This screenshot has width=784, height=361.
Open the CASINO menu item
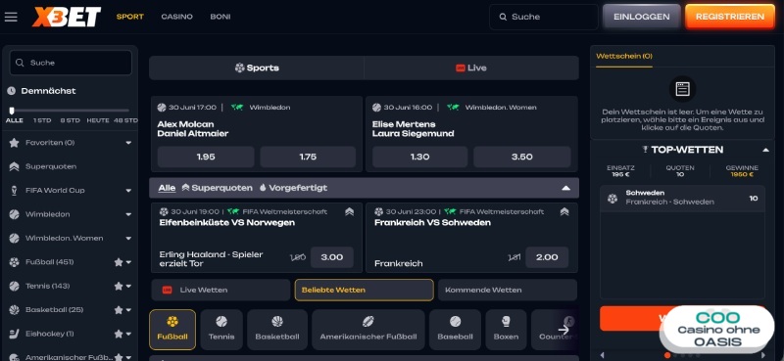pyautogui.click(x=176, y=17)
